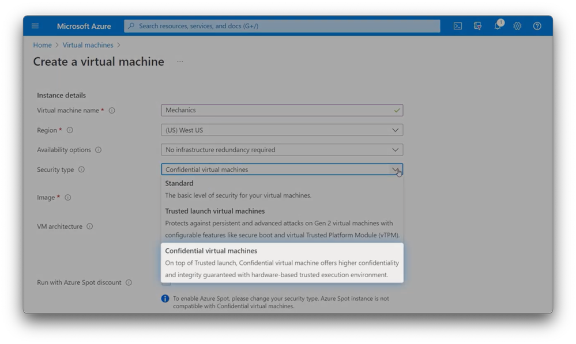Viewport: 576px width, 344px height.
Task: Click the Microsoft Azure brand link
Action: click(x=84, y=26)
